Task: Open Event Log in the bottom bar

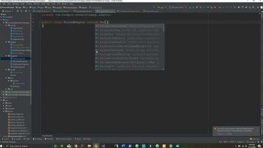Action: click(x=254, y=139)
